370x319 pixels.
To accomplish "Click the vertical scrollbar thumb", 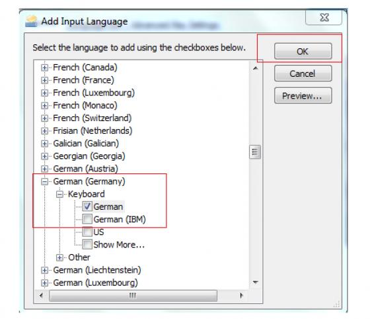I will 255,152.
